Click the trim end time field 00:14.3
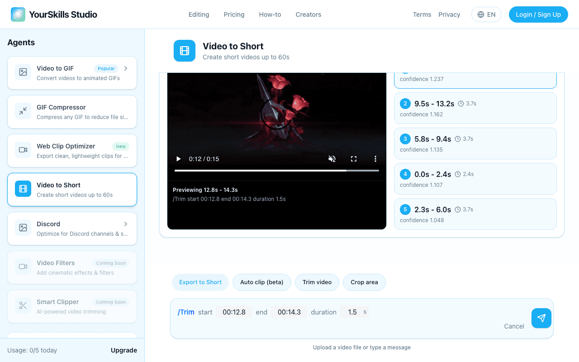This screenshot has width=579, height=362. pyautogui.click(x=289, y=312)
